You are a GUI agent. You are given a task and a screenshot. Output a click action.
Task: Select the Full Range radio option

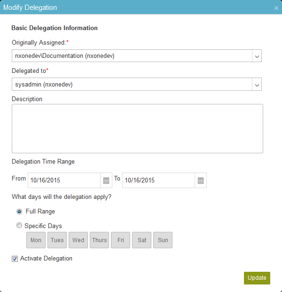coord(19,212)
